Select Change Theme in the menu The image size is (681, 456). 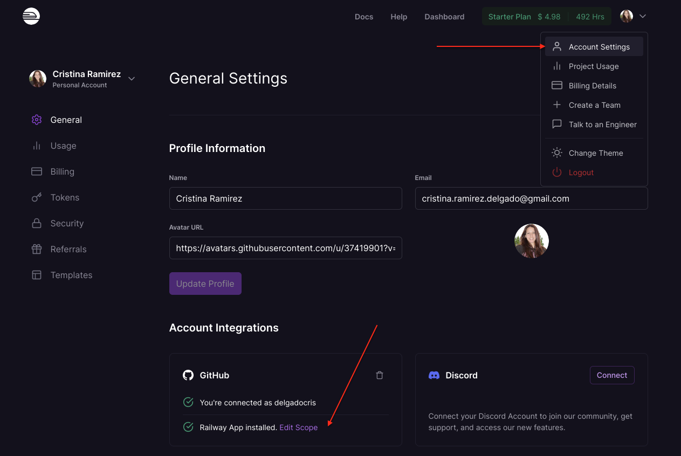coord(594,153)
